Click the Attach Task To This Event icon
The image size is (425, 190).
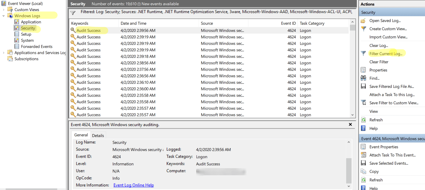[x=363, y=155]
